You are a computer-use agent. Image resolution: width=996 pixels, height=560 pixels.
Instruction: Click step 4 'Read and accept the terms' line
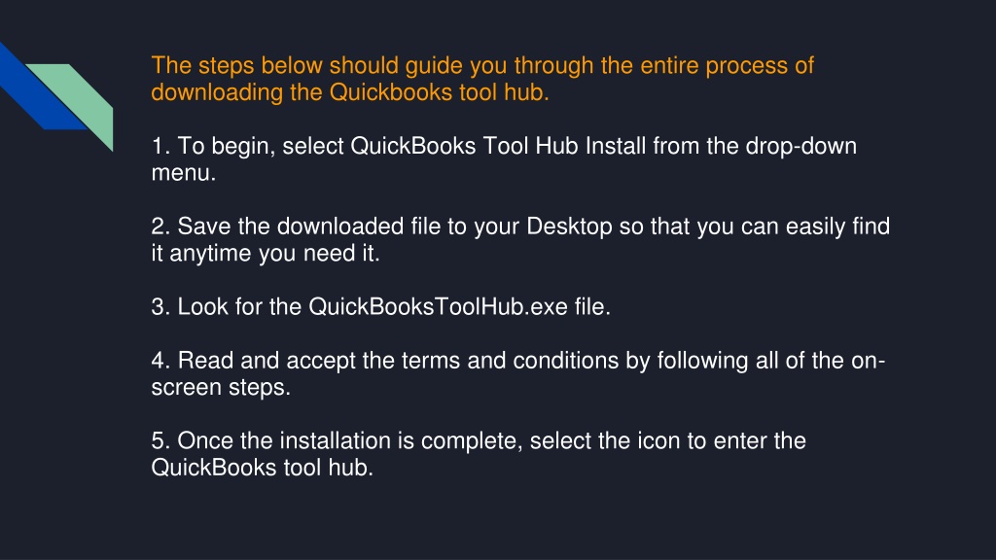(518, 361)
